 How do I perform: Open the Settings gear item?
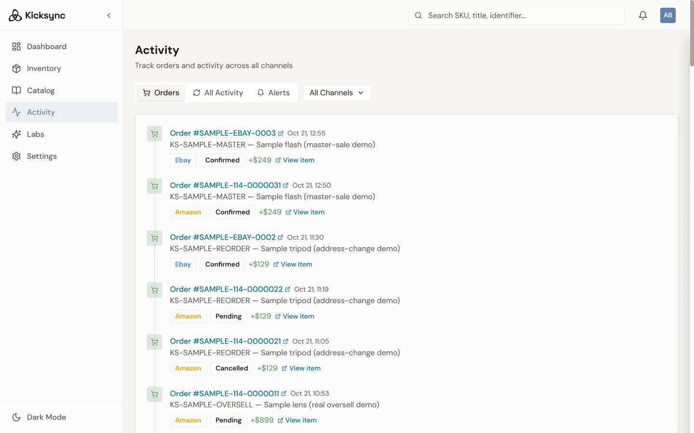(61, 156)
